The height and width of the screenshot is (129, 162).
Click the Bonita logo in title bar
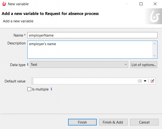point(4,4)
